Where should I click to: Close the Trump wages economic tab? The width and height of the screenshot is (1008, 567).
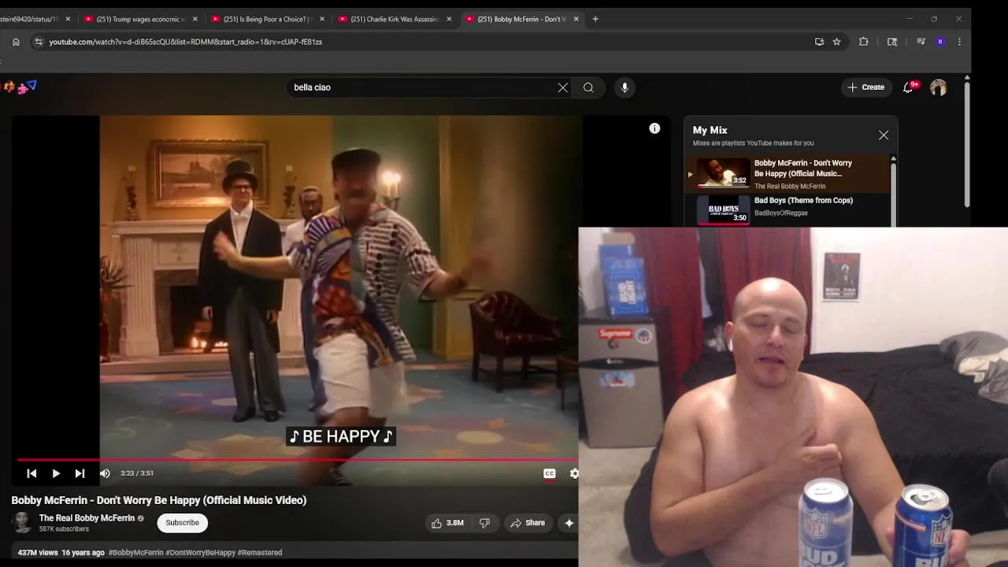pyautogui.click(x=195, y=19)
